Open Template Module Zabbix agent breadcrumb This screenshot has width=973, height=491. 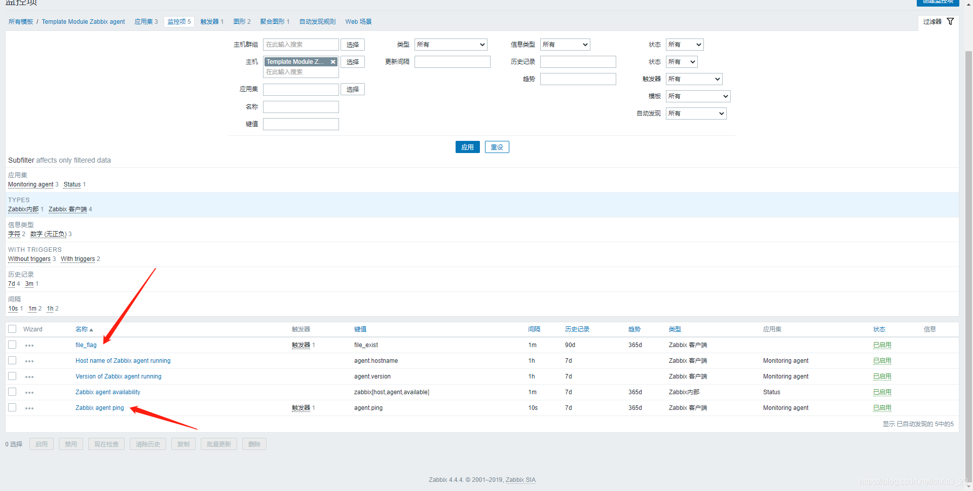click(x=83, y=22)
